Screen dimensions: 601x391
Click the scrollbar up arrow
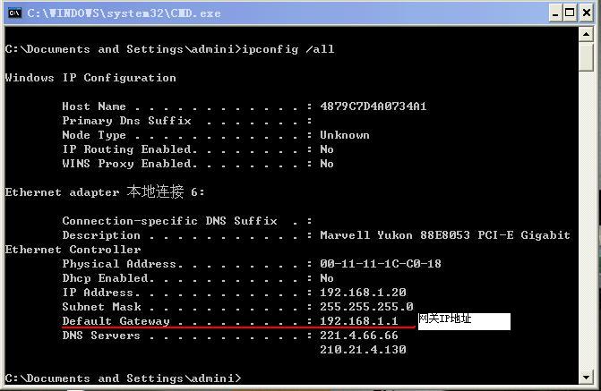click(587, 36)
